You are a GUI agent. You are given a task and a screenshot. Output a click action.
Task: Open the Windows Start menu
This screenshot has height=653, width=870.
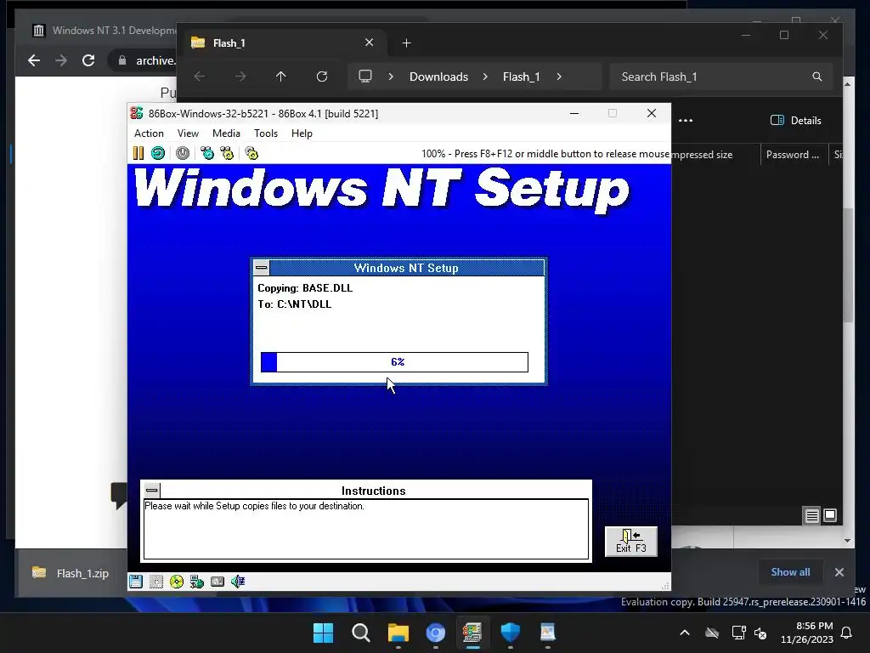[x=324, y=633]
